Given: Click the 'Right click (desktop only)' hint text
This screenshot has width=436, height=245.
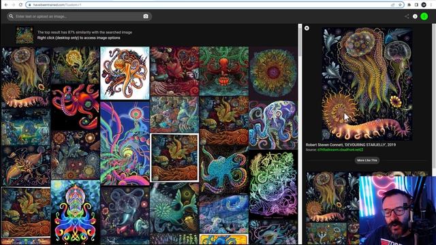Looking at the screenshot, I should (79, 38).
